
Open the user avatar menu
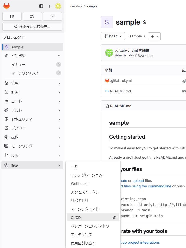pyautogui.click(x=58, y=6)
